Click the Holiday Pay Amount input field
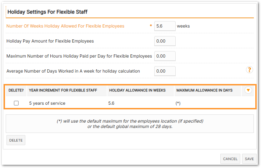Image resolution: width=261 pixels, height=168 pixels. tap(165, 41)
